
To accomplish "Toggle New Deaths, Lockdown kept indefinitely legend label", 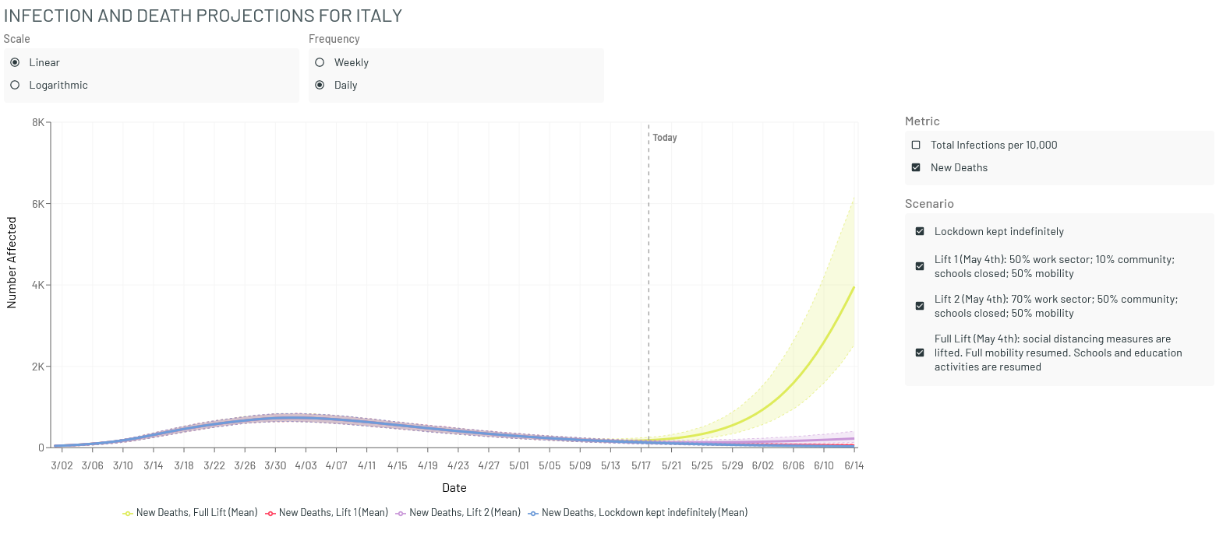I will coord(645,512).
